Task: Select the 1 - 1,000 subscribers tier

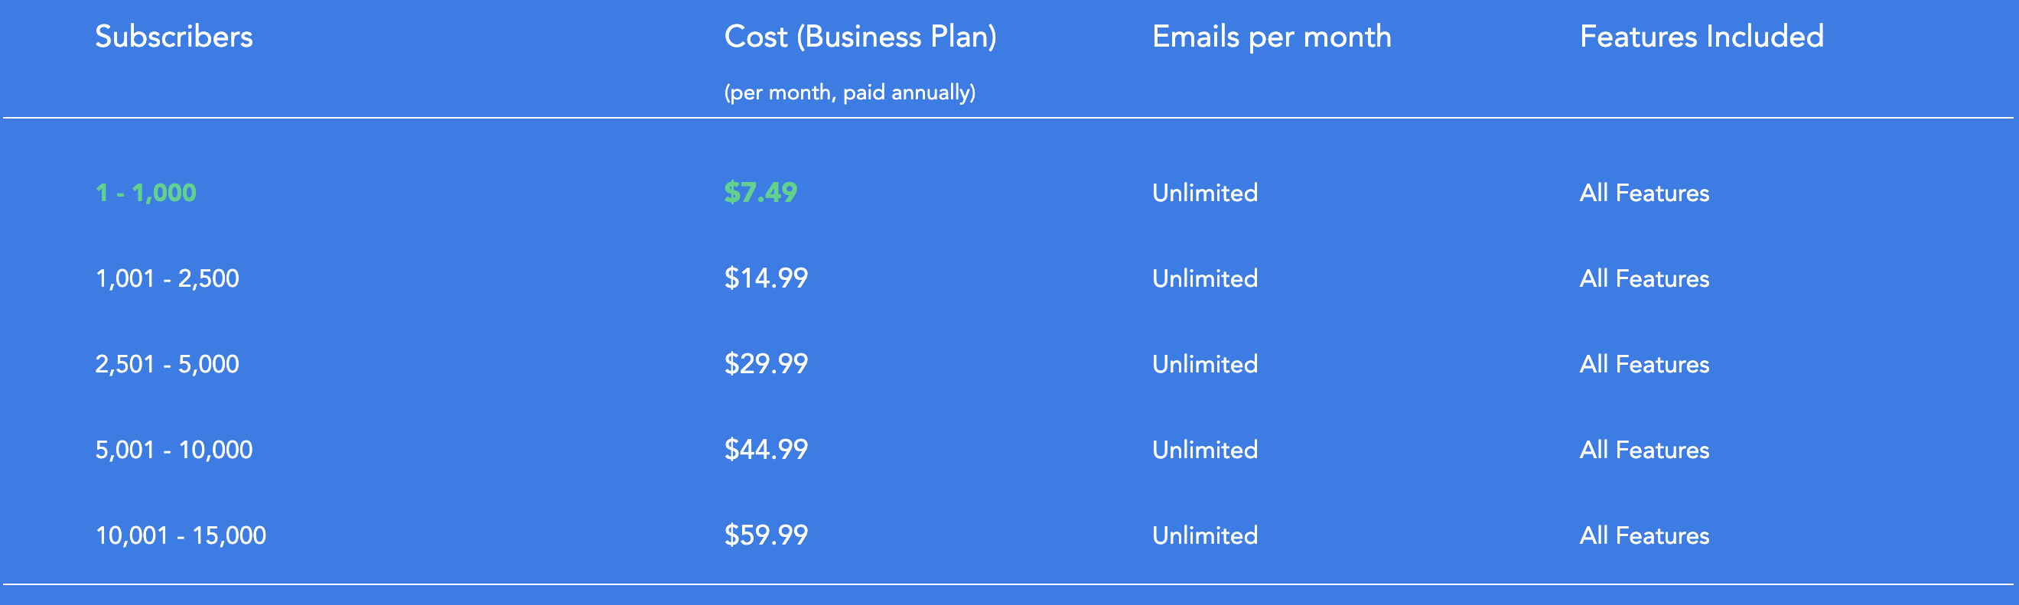Action: [x=146, y=193]
